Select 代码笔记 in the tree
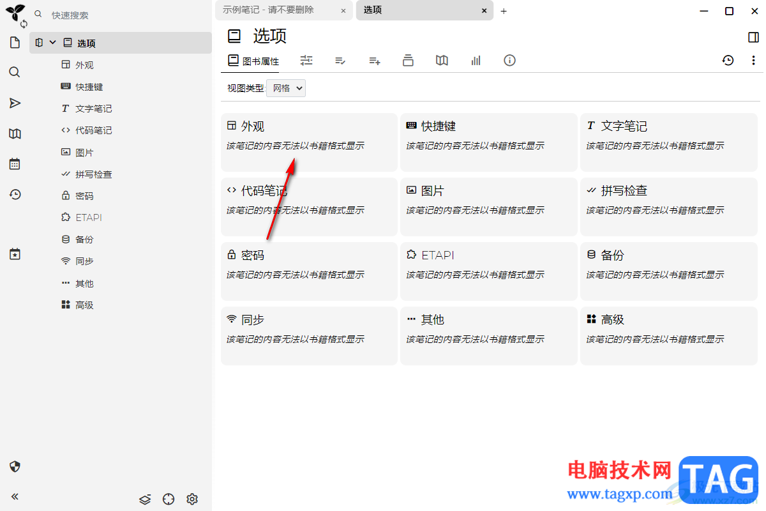This screenshot has height=511, width=766. tap(94, 130)
